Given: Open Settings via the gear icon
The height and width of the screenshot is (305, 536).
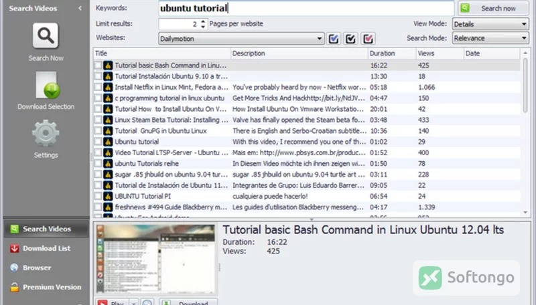Looking at the screenshot, I should point(46,133).
